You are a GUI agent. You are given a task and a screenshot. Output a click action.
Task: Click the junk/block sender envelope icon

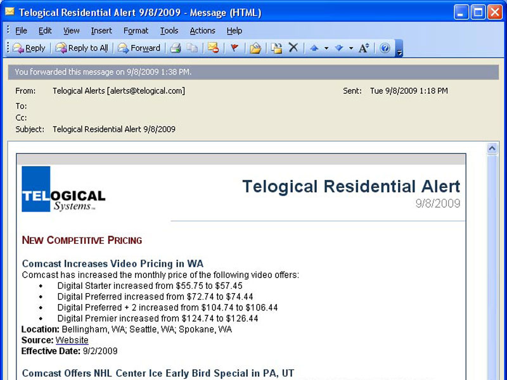coord(214,48)
